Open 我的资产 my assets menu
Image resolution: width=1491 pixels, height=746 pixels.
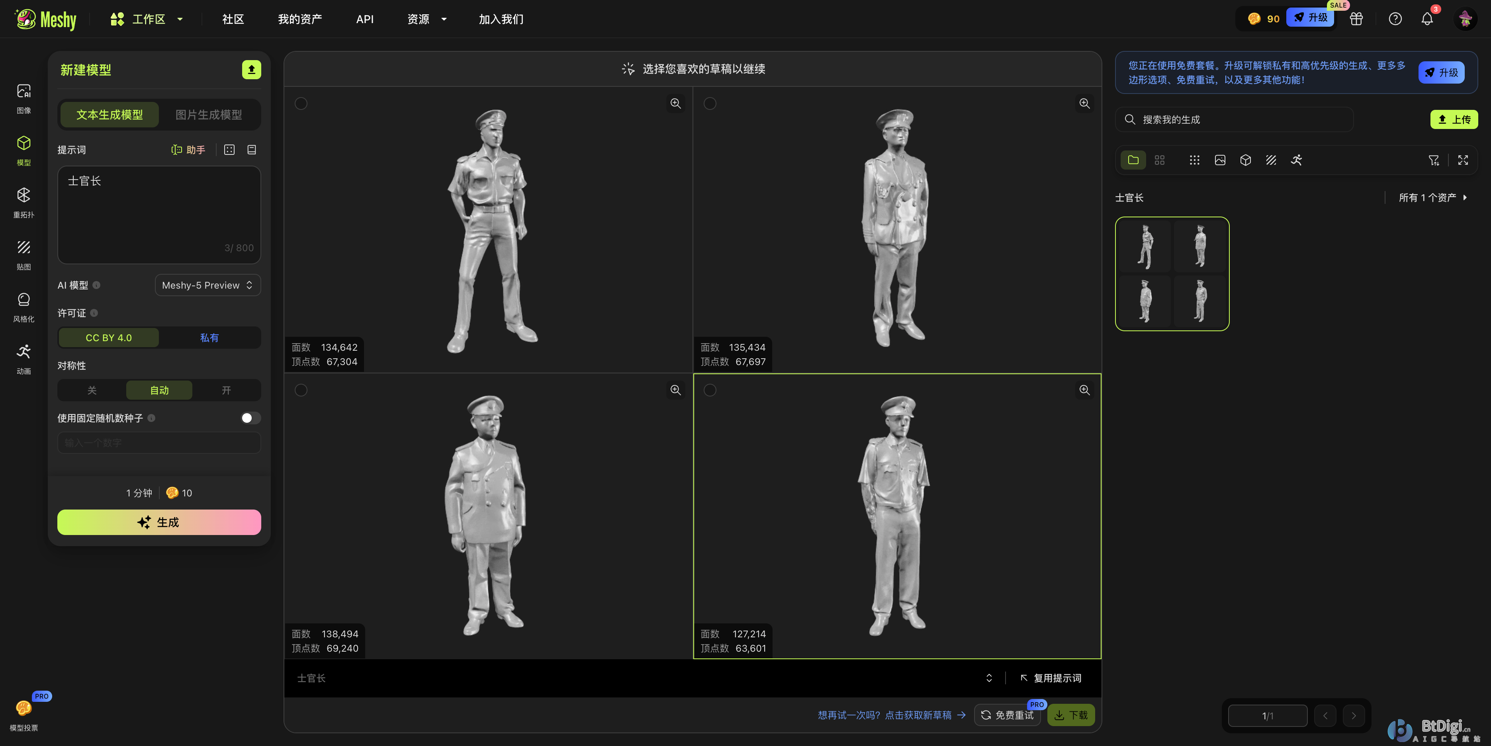(300, 19)
